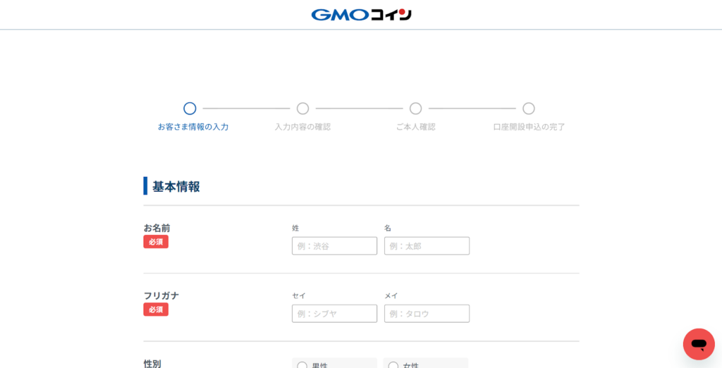Select the 女性 radio button

click(x=393, y=365)
